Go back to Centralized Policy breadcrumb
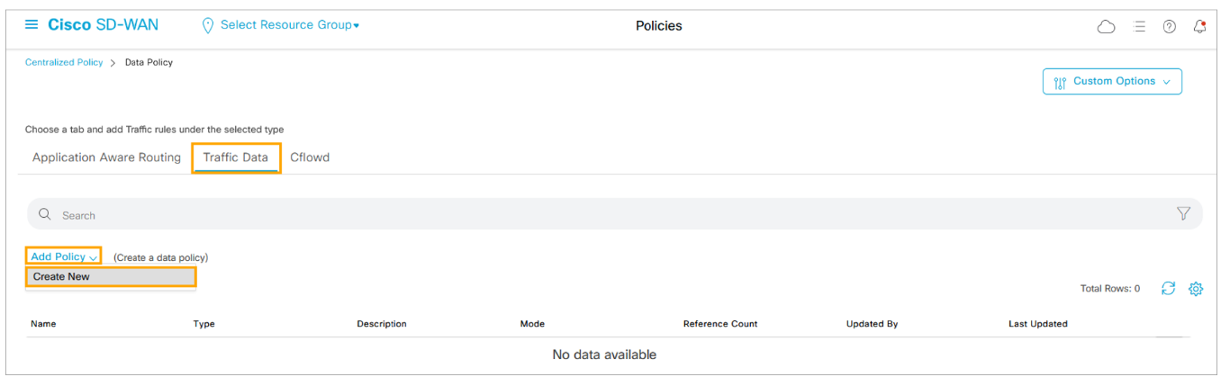 (x=64, y=63)
